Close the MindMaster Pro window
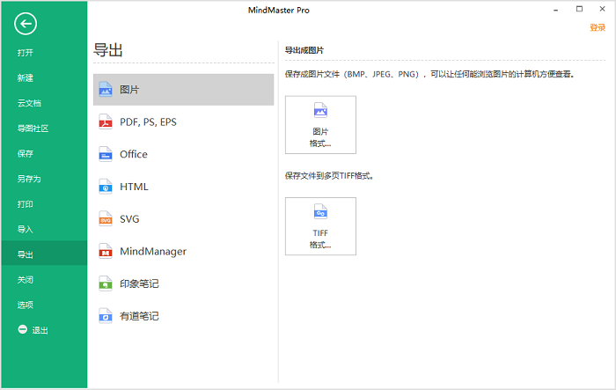The height and width of the screenshot is (390, 616). (x=602, y=9)
